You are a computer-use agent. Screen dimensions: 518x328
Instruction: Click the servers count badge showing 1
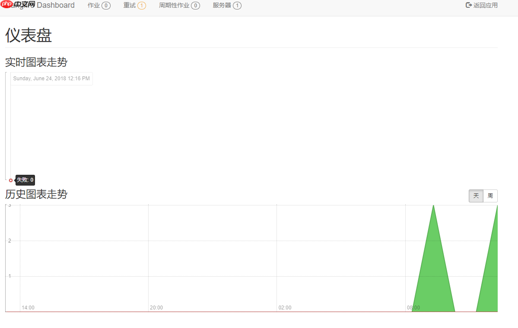point(237,6)
